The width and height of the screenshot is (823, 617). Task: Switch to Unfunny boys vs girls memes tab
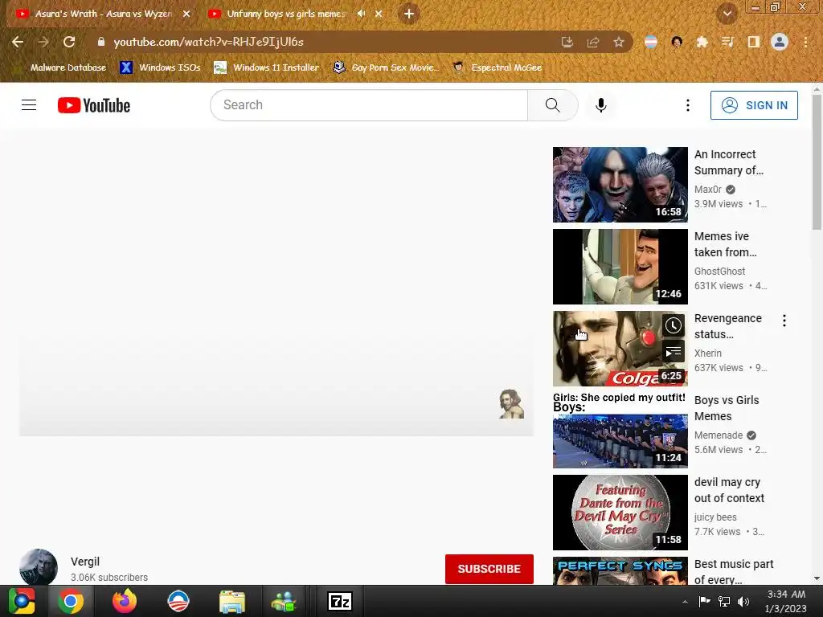286,14
